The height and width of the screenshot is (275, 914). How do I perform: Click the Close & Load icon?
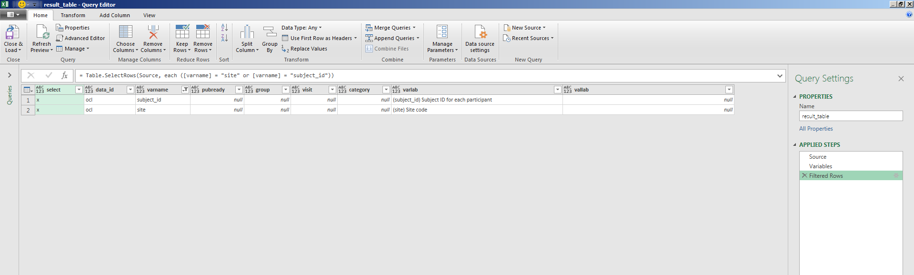click(x=12, y=32)
